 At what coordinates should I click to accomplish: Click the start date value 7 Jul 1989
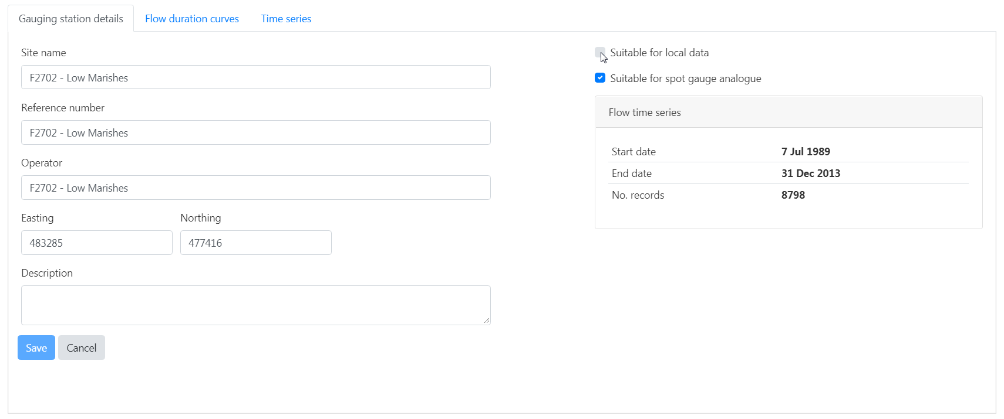tap(805, 152)
